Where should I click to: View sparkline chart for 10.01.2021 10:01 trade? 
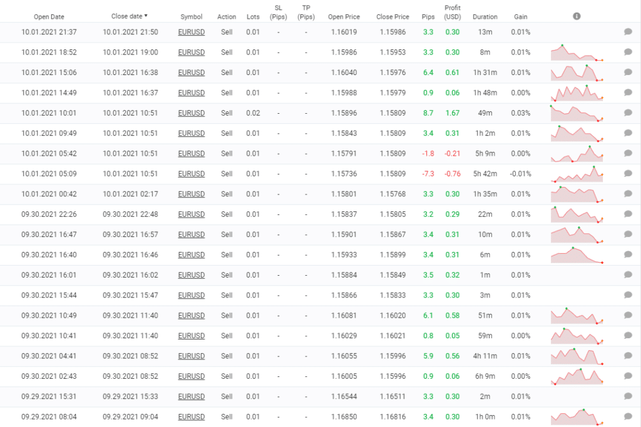point(577,113)
